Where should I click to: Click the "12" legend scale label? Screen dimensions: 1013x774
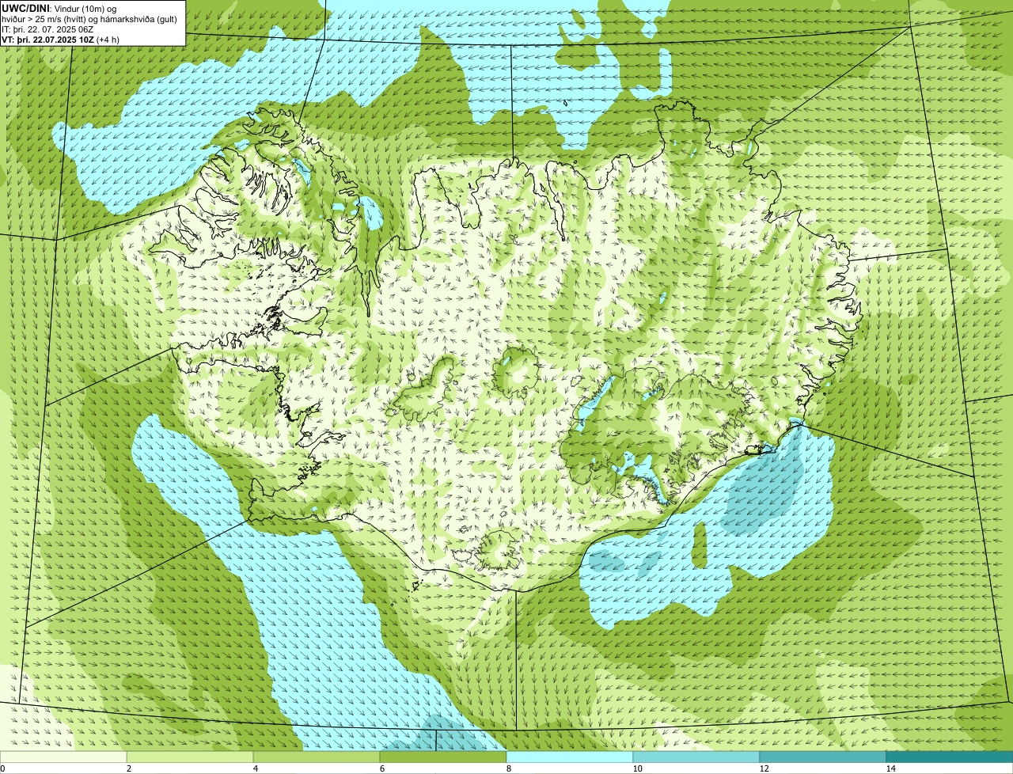(x=764, y=768)
